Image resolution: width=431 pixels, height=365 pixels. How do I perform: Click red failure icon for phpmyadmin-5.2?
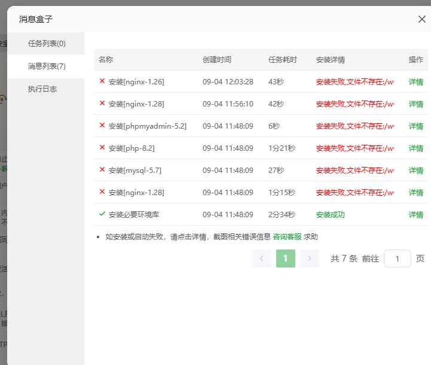pos(102,125)
